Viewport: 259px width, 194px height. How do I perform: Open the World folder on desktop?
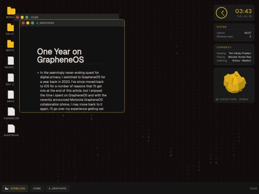pos(11,11)
